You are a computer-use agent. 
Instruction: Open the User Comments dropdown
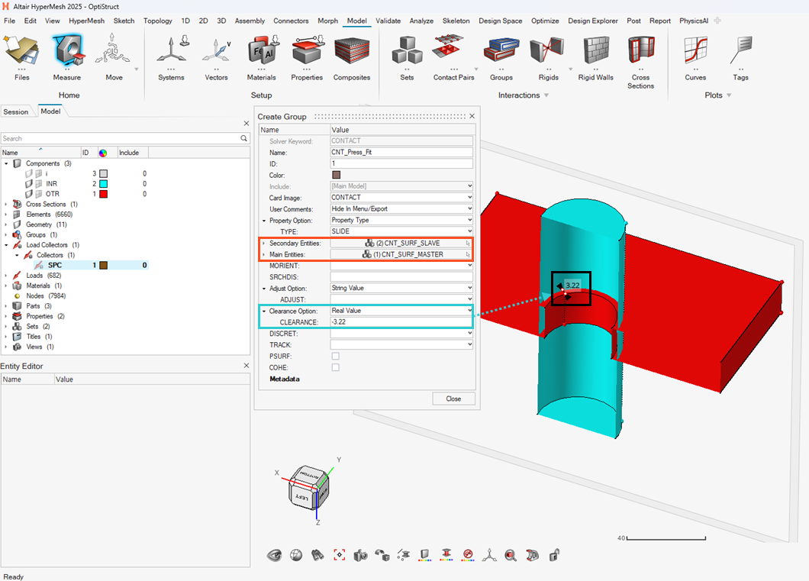(401, 209)
